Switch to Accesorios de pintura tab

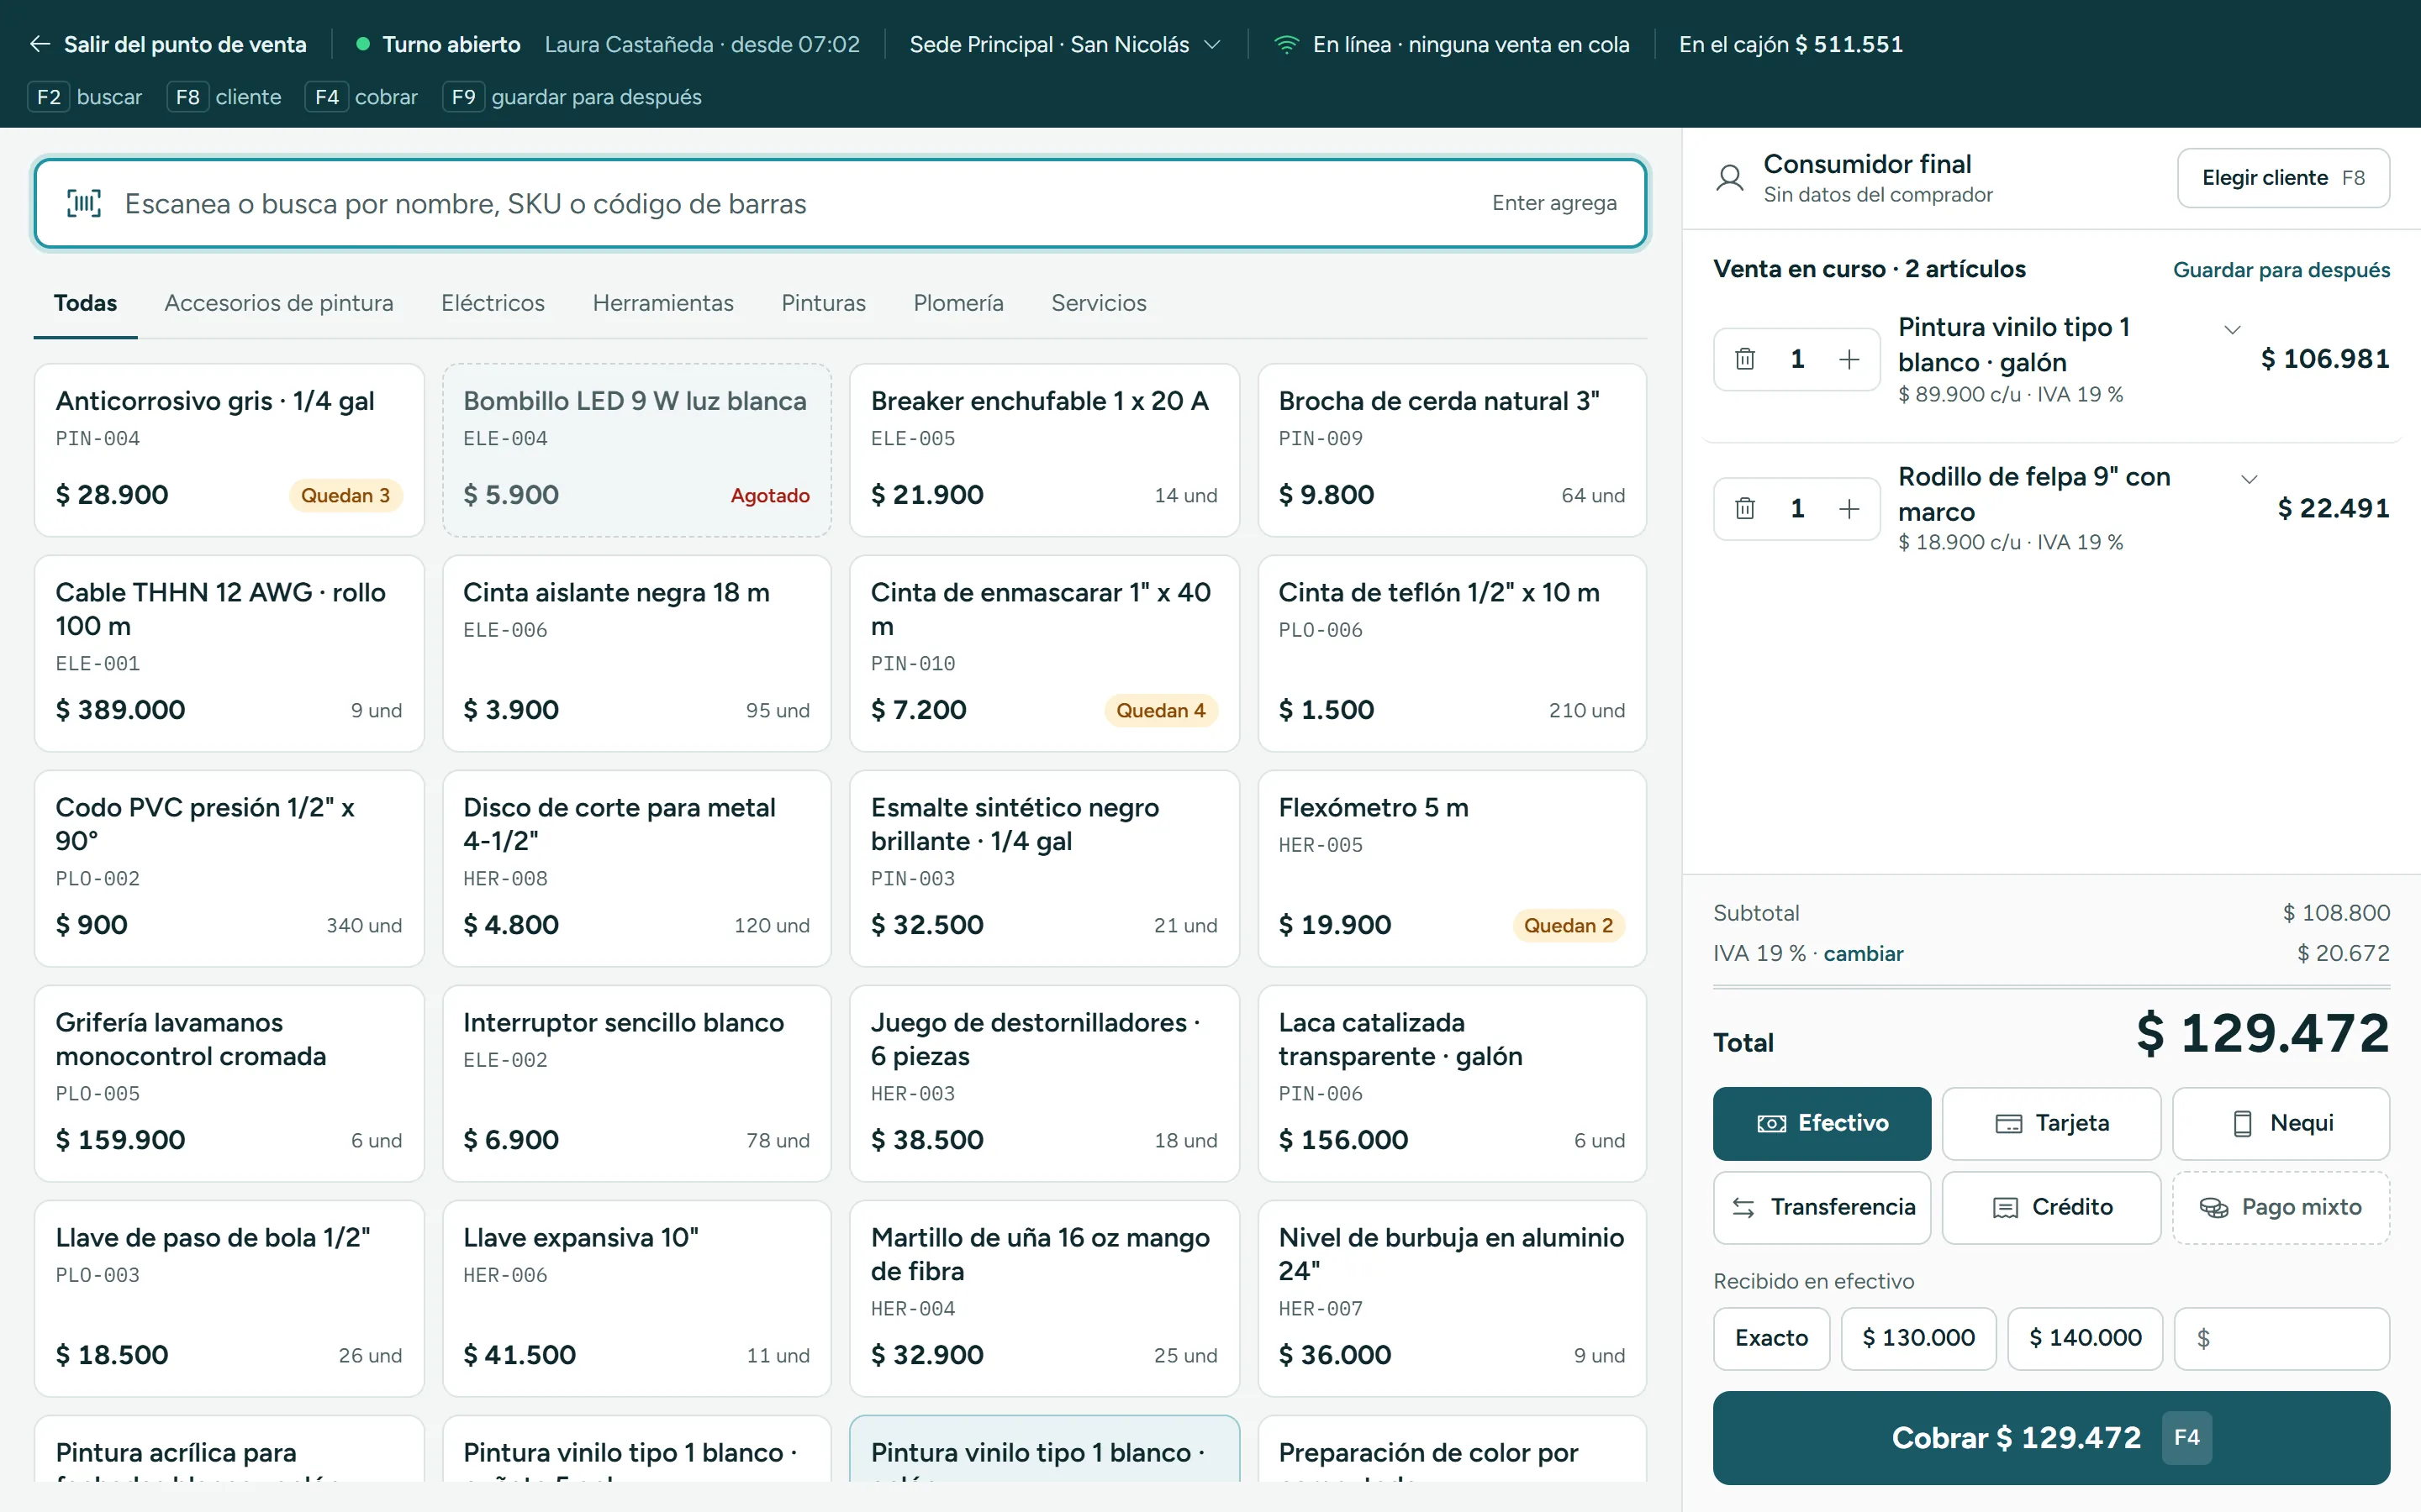(x=279, y=303)
